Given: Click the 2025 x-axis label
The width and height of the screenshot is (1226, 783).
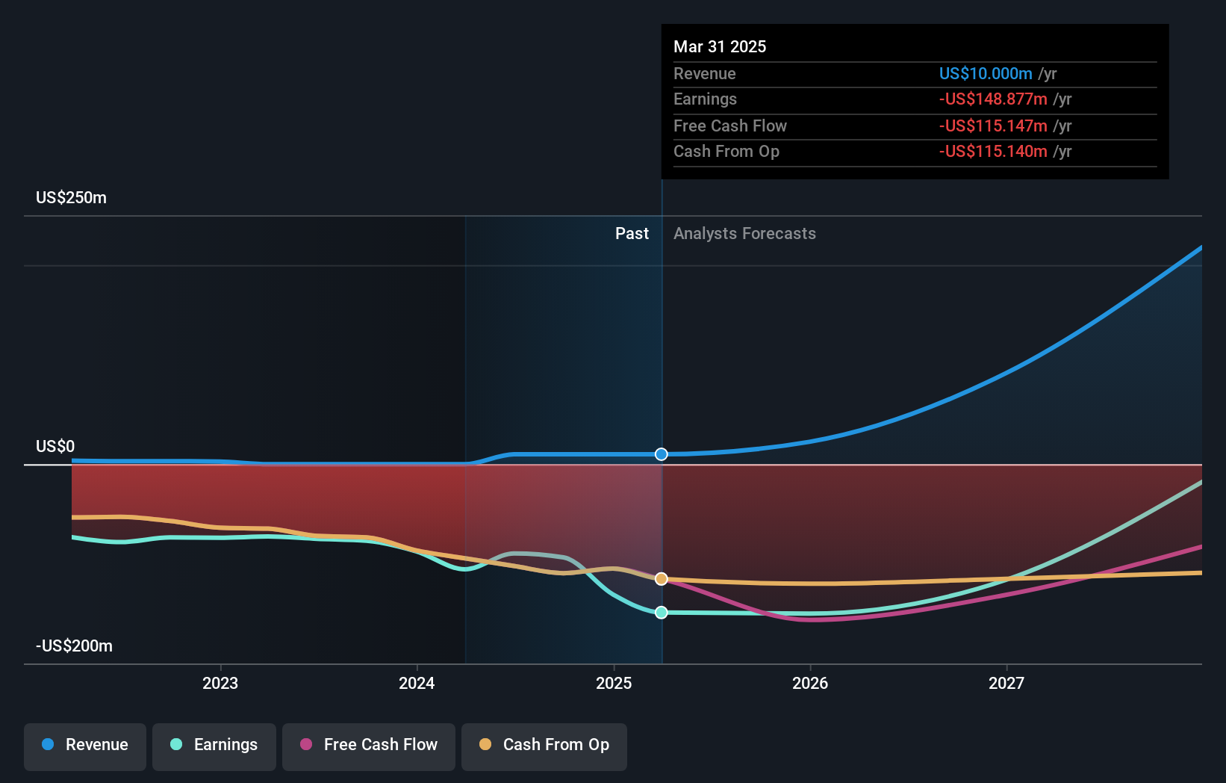Looking at the screenshot, I should click(614, 683).
